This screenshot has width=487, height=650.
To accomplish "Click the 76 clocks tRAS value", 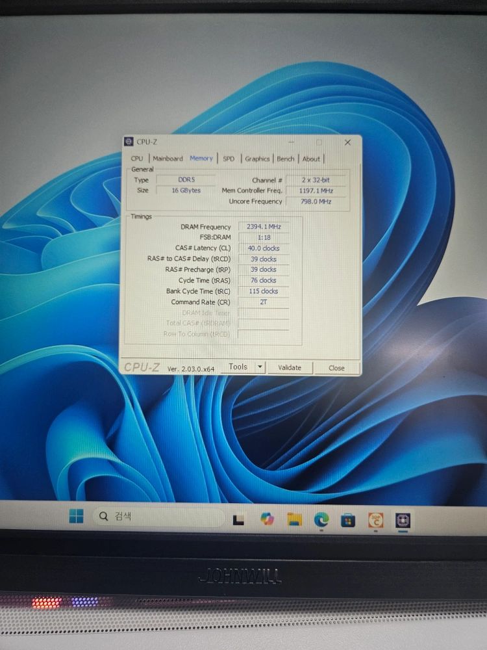I will 264,280.
